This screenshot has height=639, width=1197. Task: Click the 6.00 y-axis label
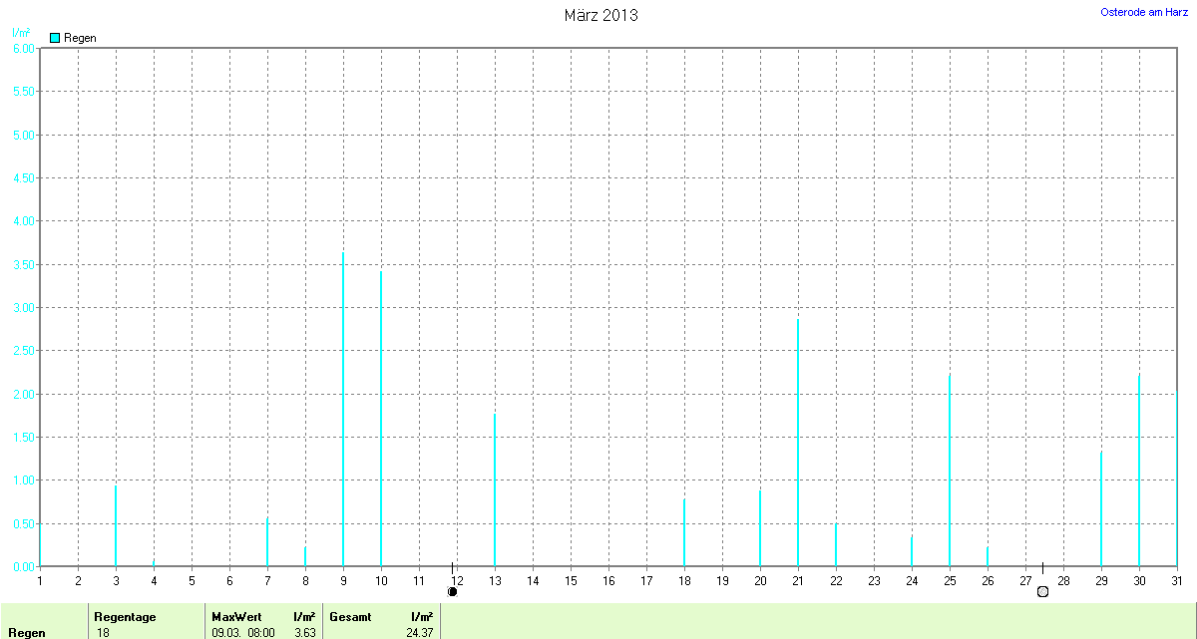tap(23, 48)
